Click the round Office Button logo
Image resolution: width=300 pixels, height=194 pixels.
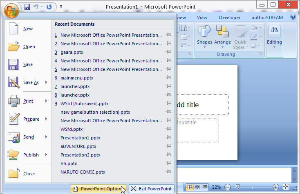coord(11,11)
